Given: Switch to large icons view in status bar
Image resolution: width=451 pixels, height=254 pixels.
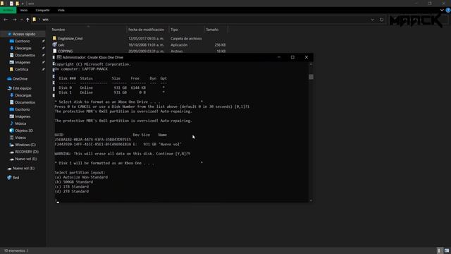Looking at the screenshot, I should [x=446, y=250].
